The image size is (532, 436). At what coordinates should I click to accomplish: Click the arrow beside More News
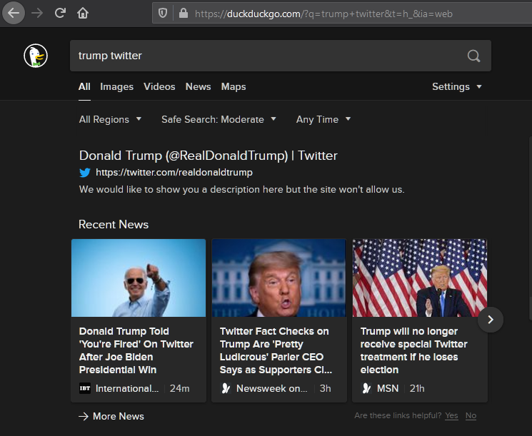pos(84,416)
